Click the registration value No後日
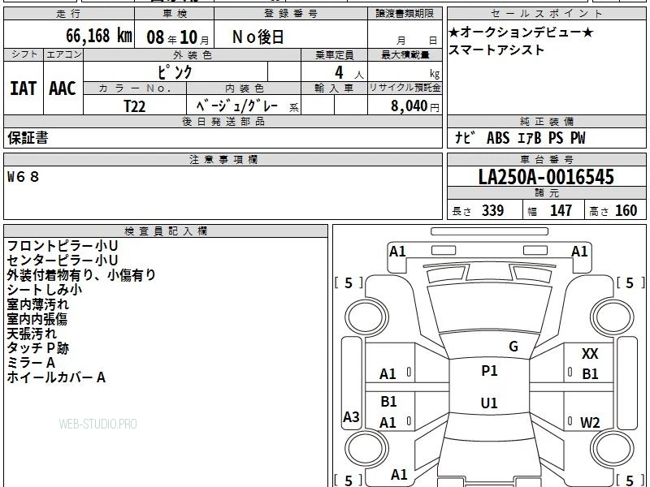The image size is (650, 487). 258,37
